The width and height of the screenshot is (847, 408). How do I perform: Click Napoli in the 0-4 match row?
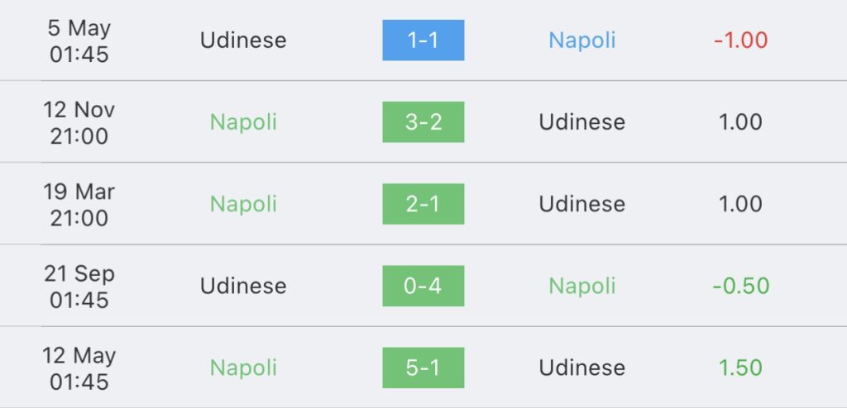click(582, 286)
